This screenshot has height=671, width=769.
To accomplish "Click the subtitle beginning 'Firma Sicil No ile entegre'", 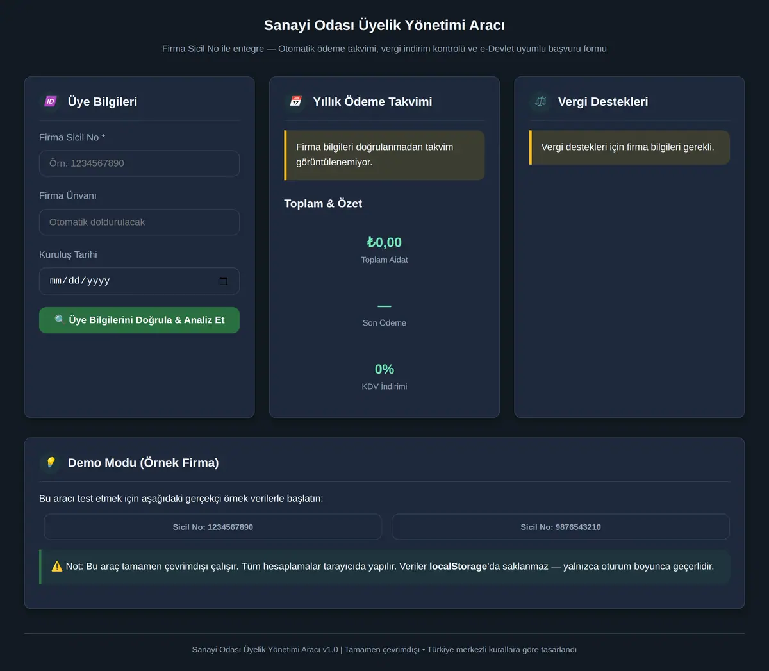I will pos(384,49).
